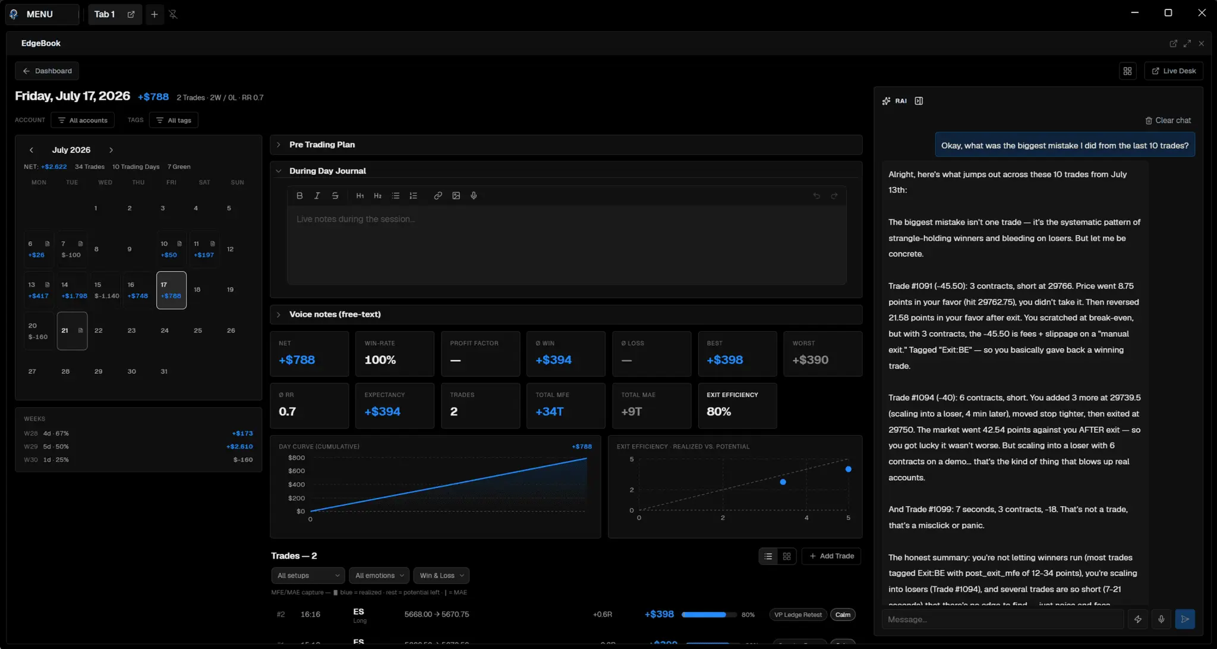Select July 13 in the calendar
The width and height of the screenshot is (1217, 649).
[x=39, y=290]
